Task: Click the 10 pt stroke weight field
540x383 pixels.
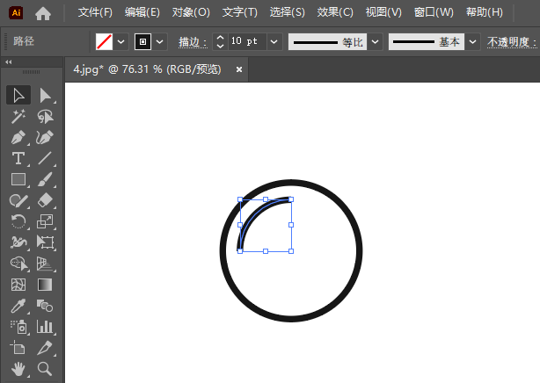Action: [247, 41]
